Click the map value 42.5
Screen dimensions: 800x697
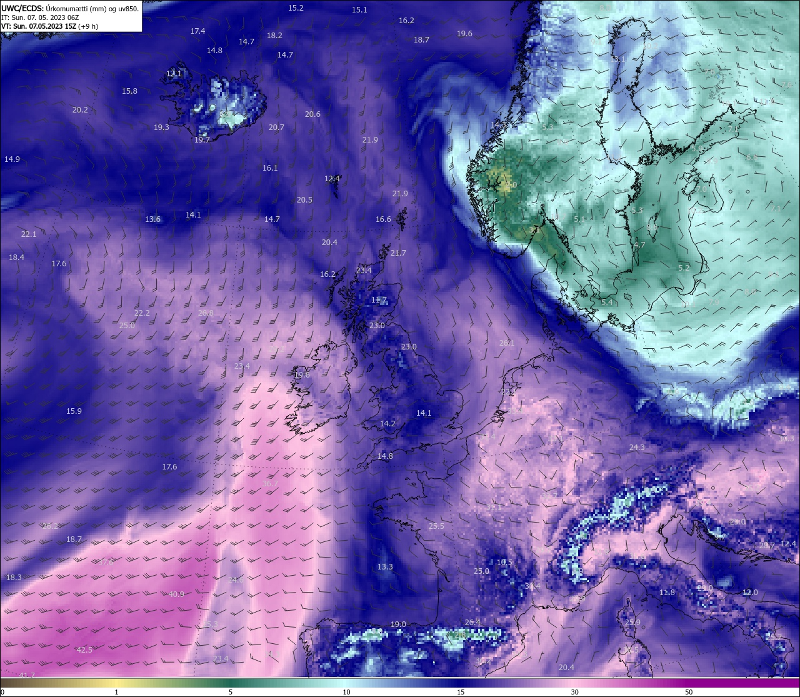tap(84, 650)
